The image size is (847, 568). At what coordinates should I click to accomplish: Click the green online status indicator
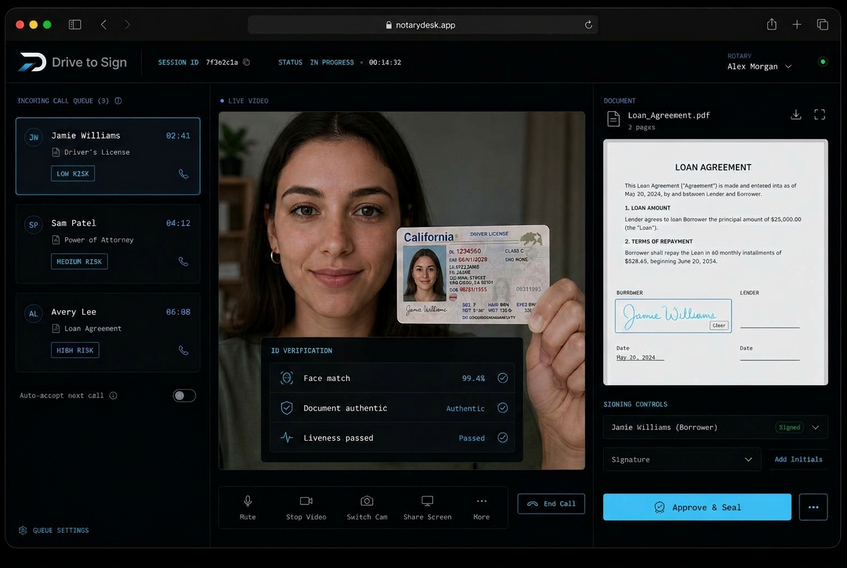823,62
